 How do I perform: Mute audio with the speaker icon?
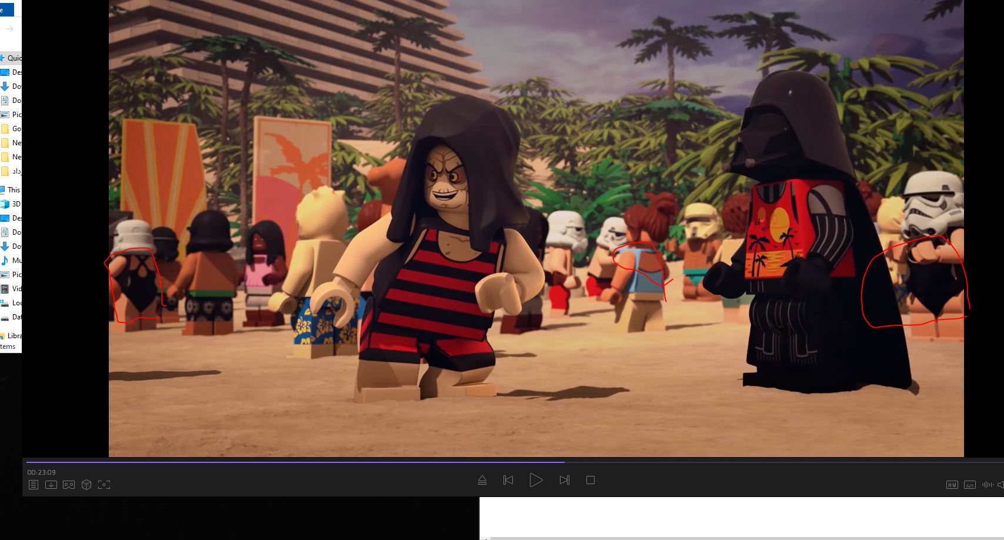[1000, 485]
